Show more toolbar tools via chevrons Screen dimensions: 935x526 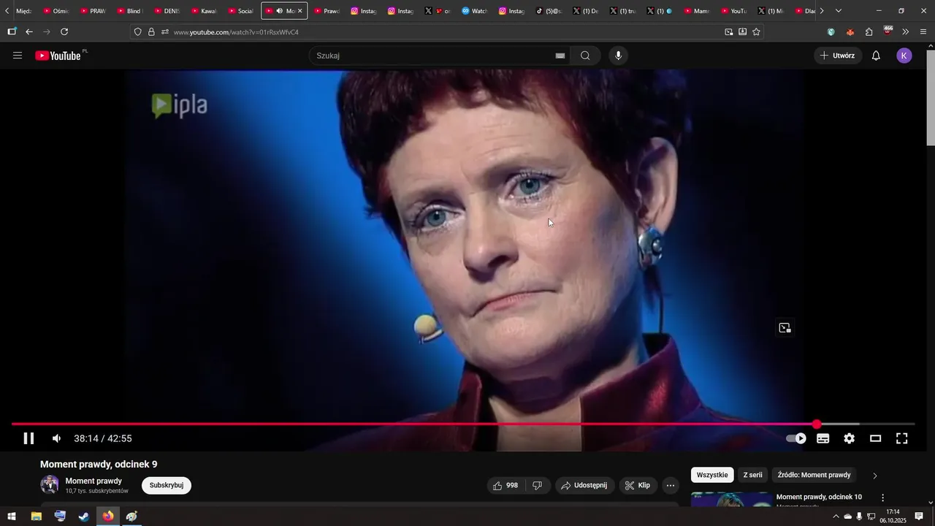[x=906, y=32]
